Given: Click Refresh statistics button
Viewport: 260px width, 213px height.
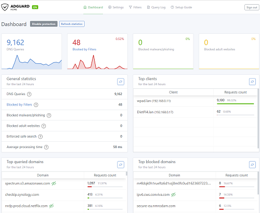Looking at the screenshot, I should point(72,24).
